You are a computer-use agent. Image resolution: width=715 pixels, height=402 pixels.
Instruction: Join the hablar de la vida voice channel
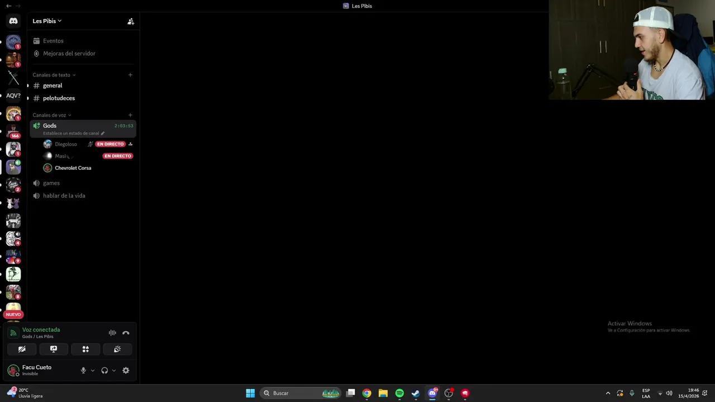coord(83,196)
